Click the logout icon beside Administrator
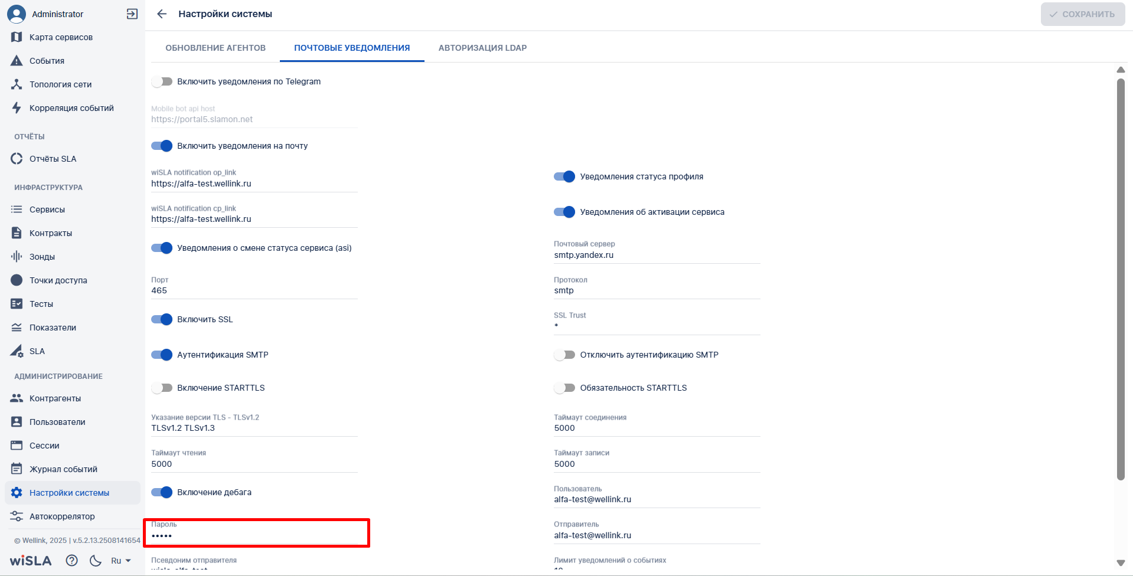This screenshot has height=576, width=1133. pos(132,14)
